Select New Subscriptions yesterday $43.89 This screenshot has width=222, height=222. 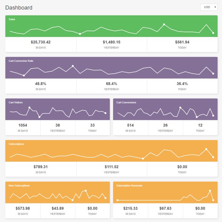(x=58, y=208)
